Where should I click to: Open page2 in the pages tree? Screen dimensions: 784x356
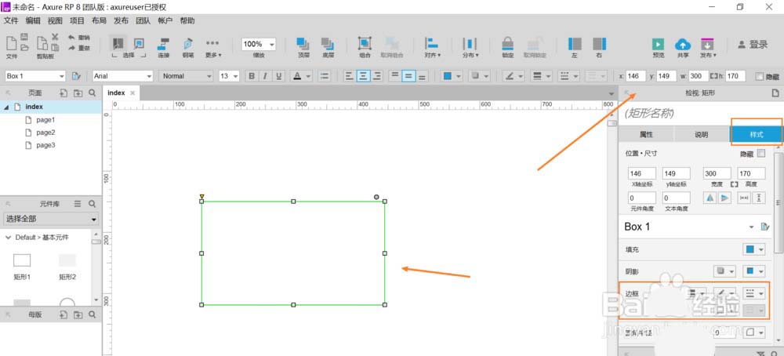(45, 133)
